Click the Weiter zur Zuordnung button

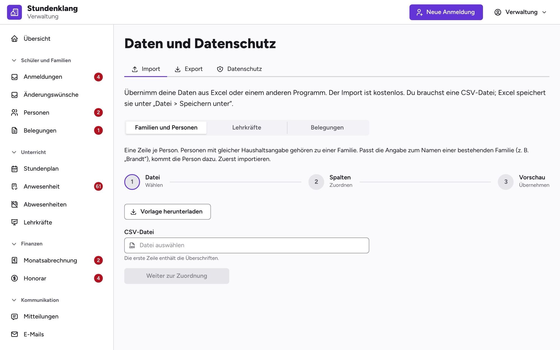(177, 276)
